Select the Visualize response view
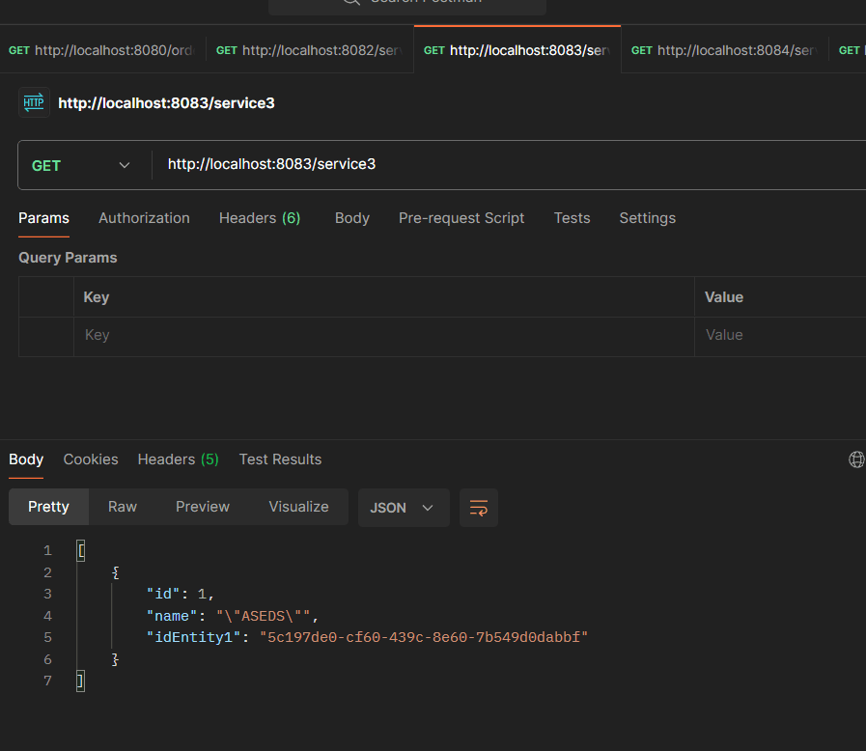The width and height of the screenshot is (866, 751). [x=298, y=507]
